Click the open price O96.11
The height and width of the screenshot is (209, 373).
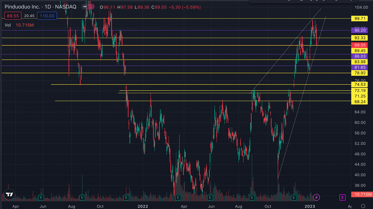click(x=108, y=7)
